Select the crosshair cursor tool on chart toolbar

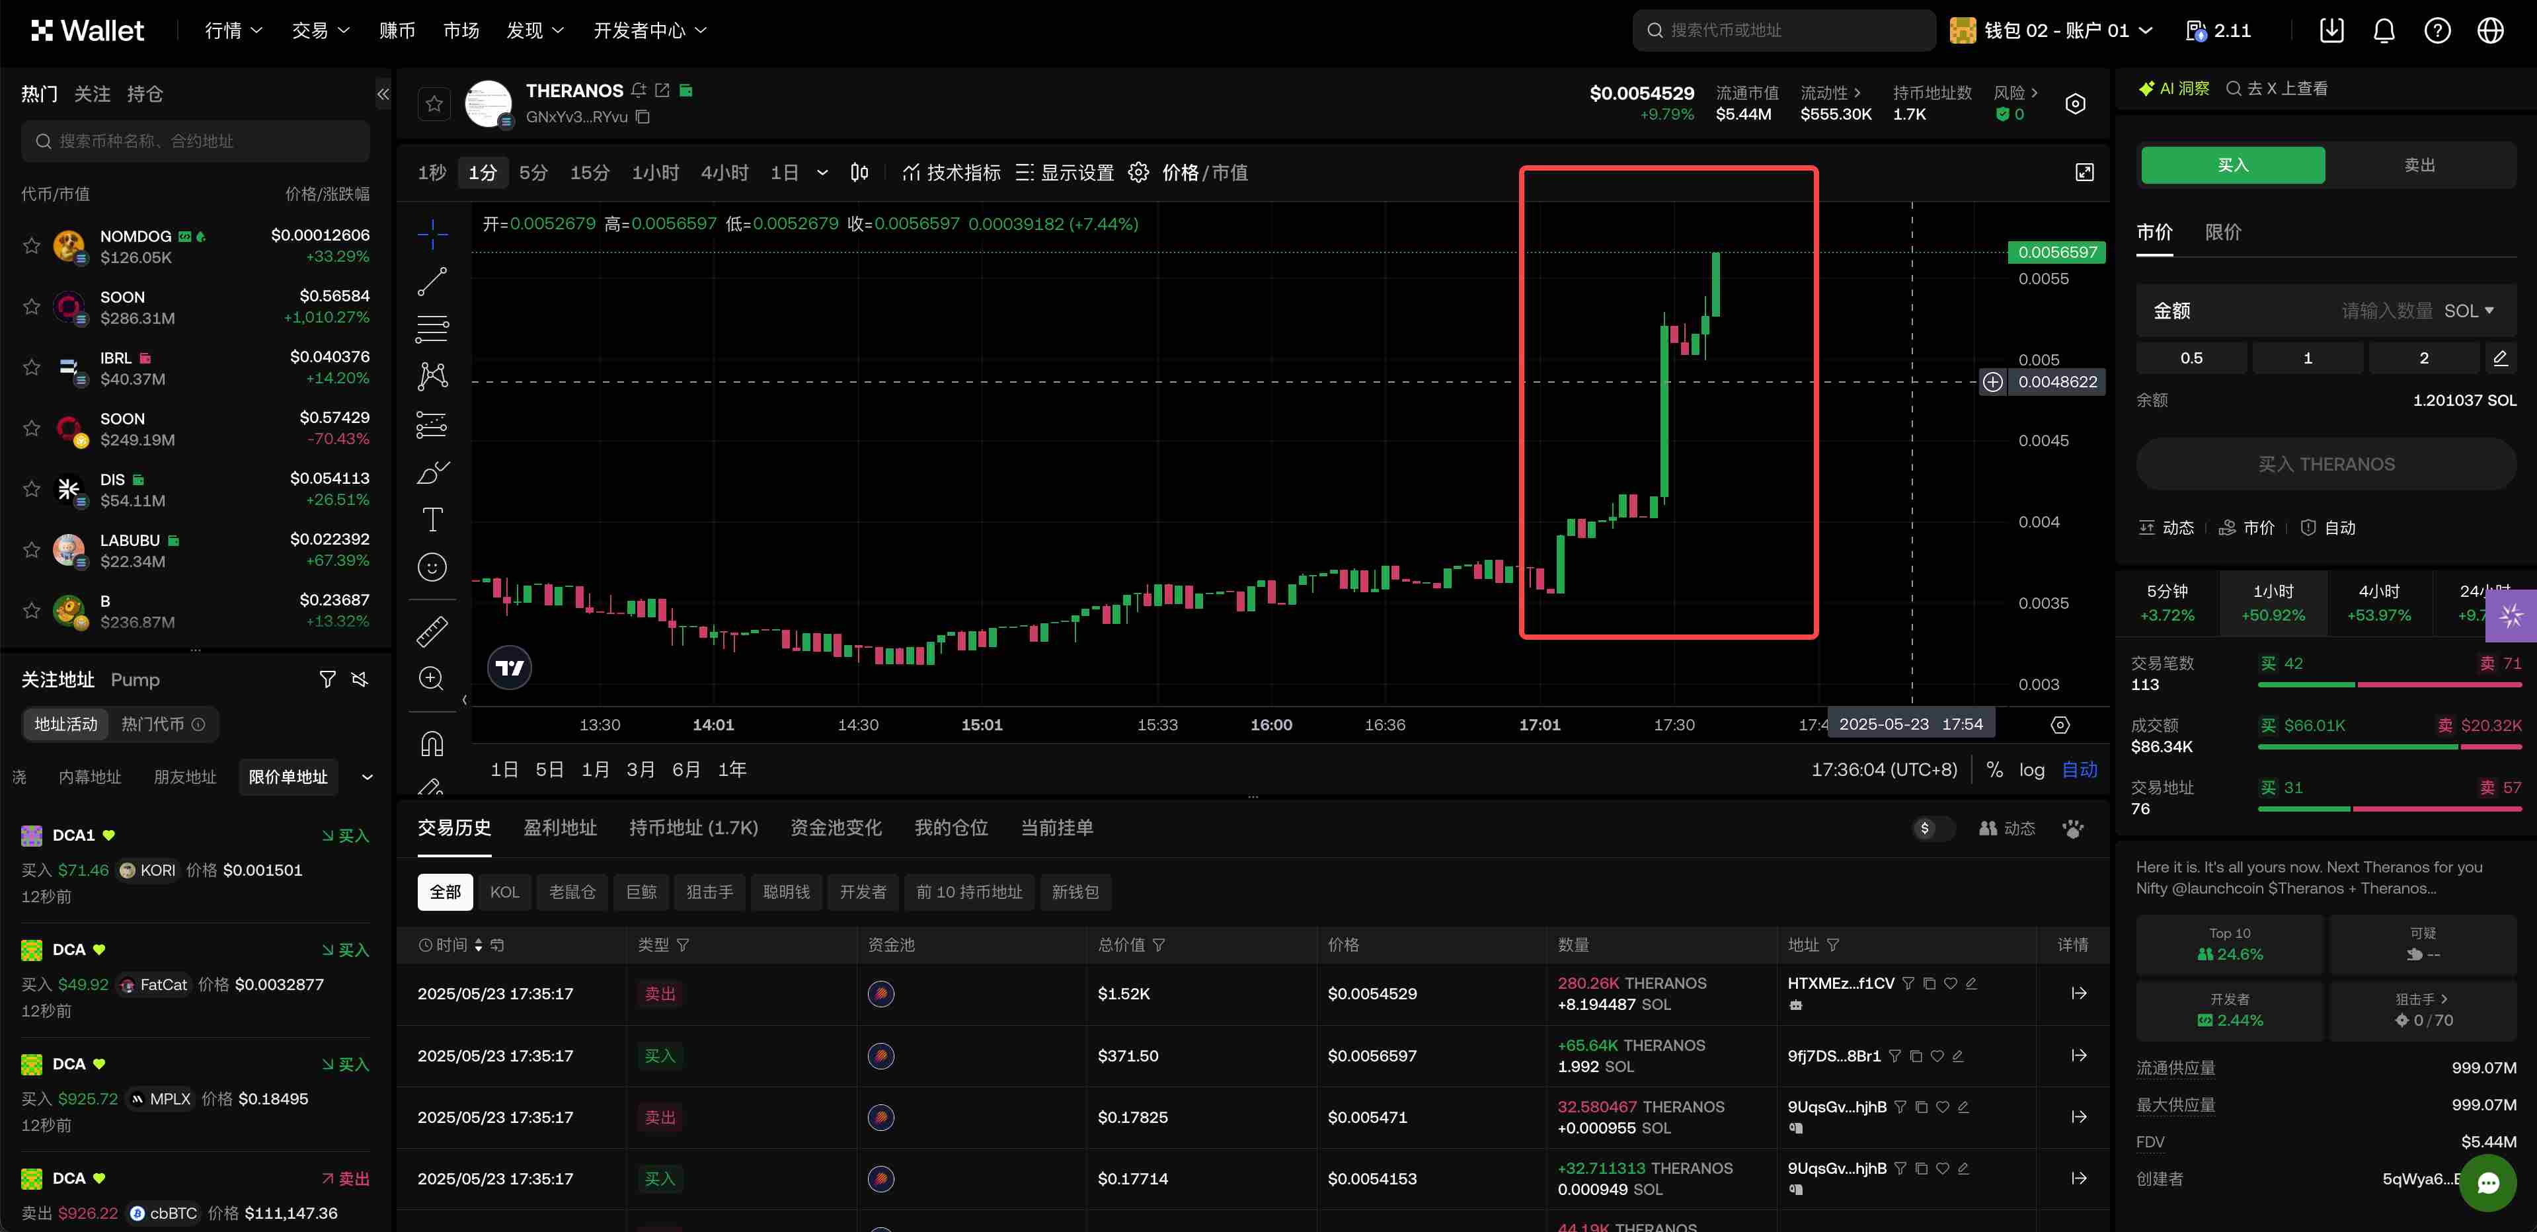point(432,235)
